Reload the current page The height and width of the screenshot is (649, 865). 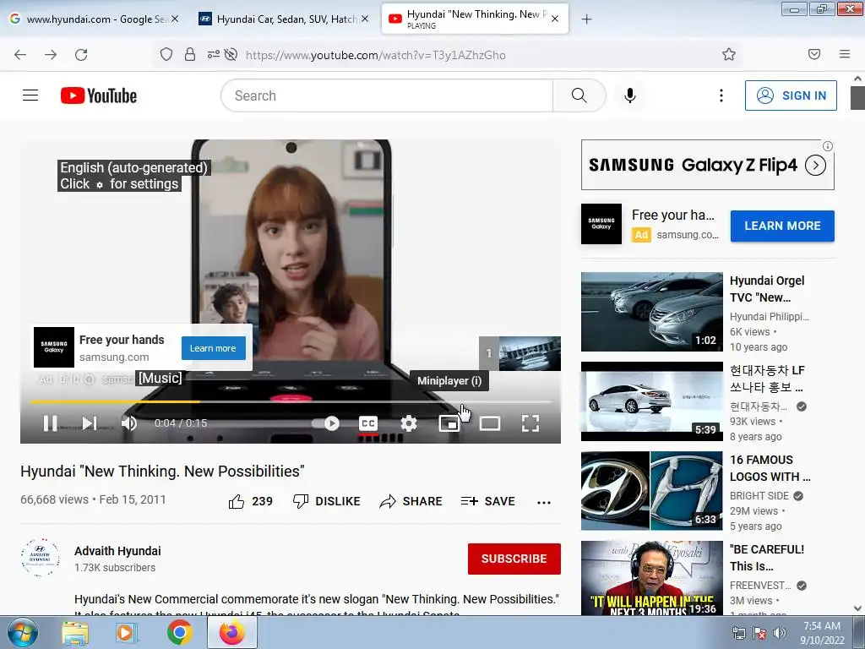(x=81, y=54)
